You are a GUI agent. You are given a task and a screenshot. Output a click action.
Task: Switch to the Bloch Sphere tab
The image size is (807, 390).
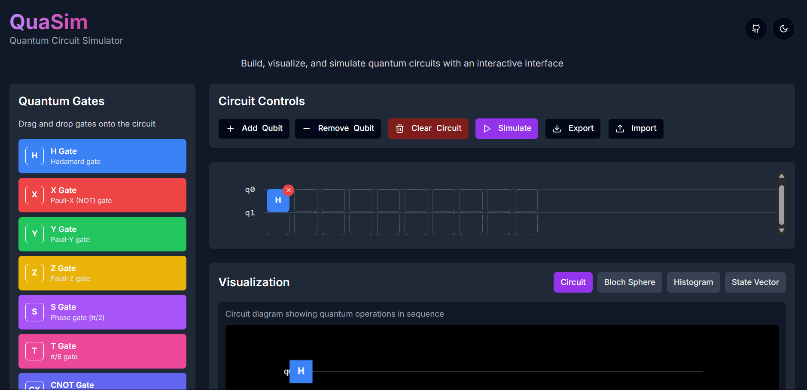click(x=629, y=282)
